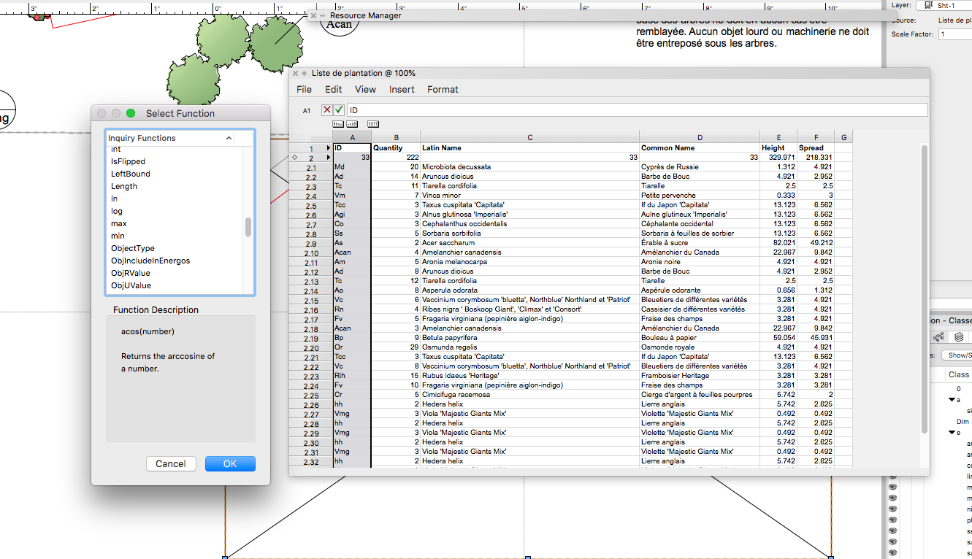This screenshot has width=972, height=559.
Task: Click the green zoom button of Select Function
Action: (x=131, y=113)
